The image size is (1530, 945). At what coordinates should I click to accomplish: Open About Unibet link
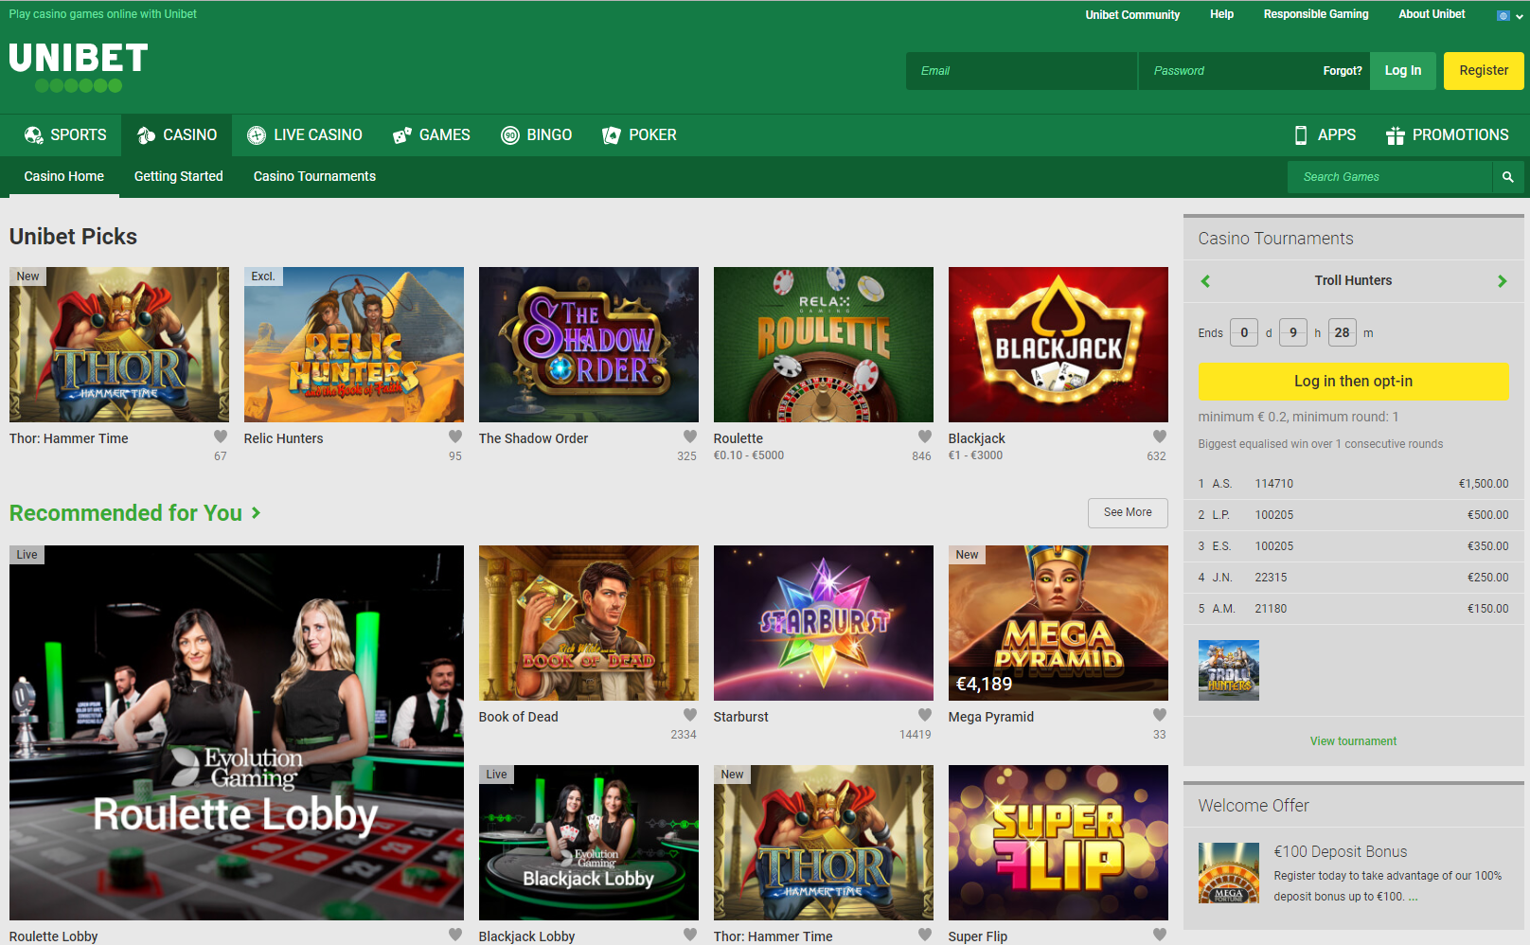(x=1432, y=14)
